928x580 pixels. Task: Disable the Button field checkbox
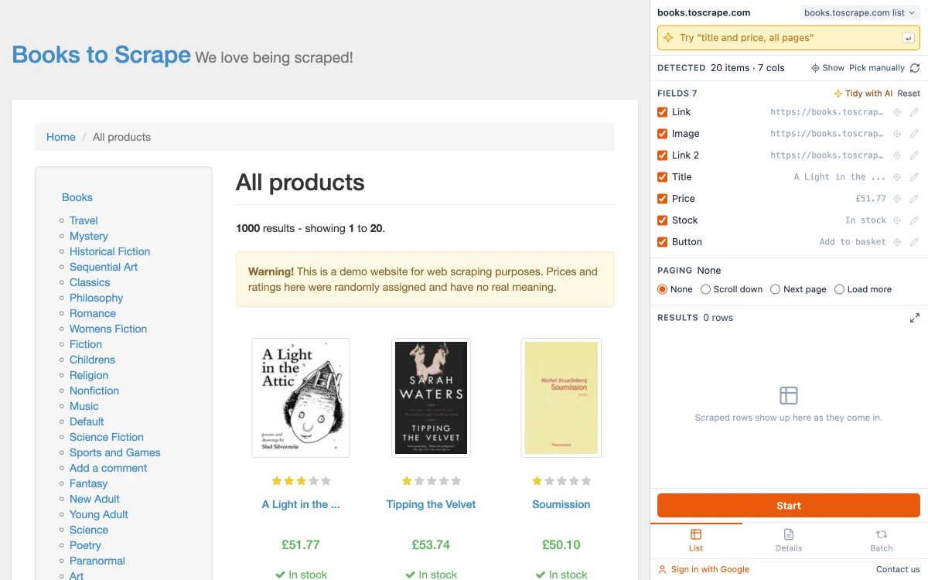663,242
